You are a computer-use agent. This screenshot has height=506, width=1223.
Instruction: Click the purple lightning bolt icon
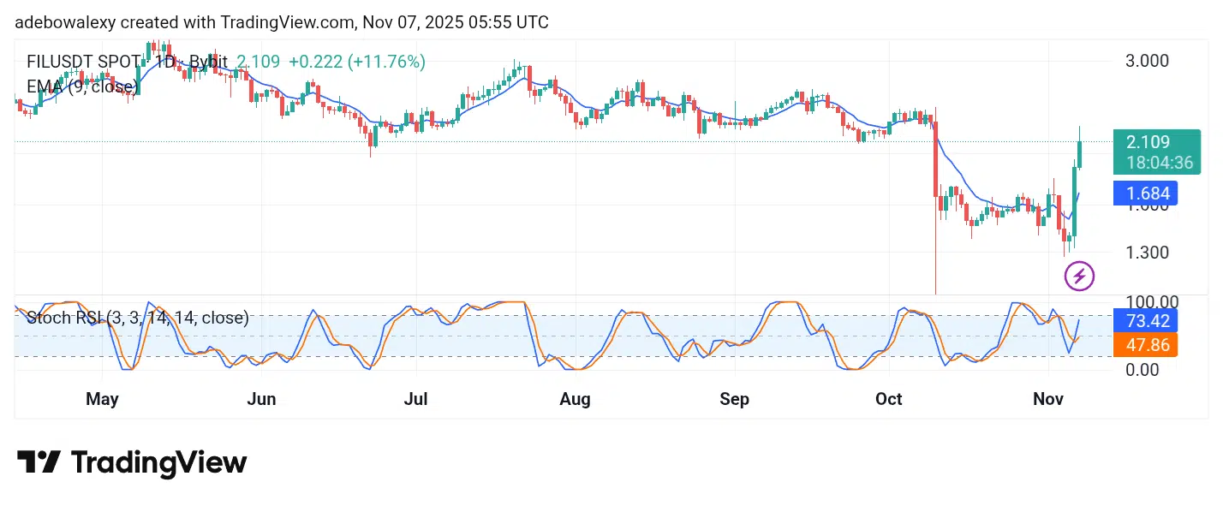(1079, 276)
